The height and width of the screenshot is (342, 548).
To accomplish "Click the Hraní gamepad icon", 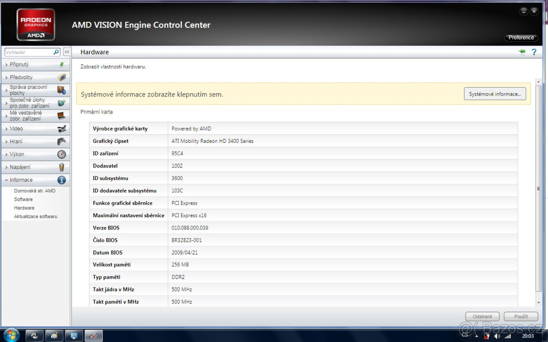I will point(62,141).
